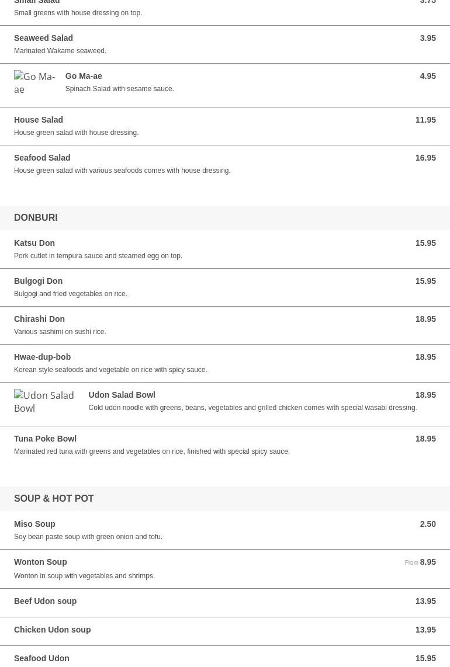Select the Udon Salad Bowl title
This screenshot has width=450, height=667.
coord(122,395)
